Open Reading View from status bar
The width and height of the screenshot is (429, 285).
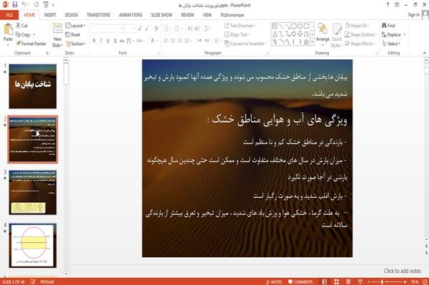(x=348, y=281)
